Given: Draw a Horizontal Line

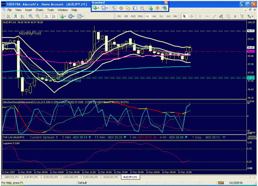Looking at the screenshot, I should coord(207,16).
